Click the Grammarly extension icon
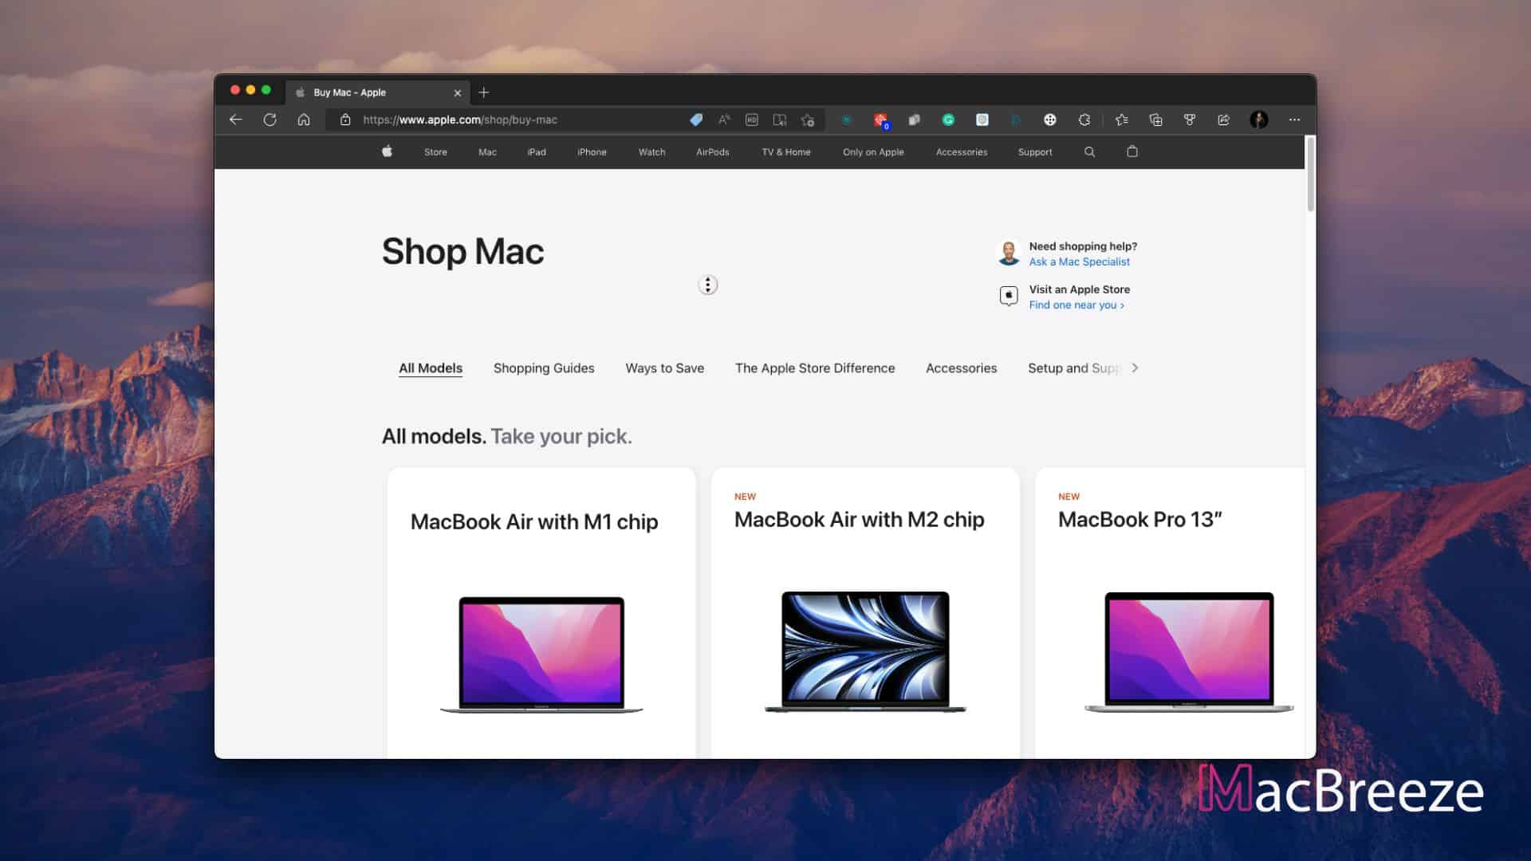1531x861 pixels. point(948,120)
